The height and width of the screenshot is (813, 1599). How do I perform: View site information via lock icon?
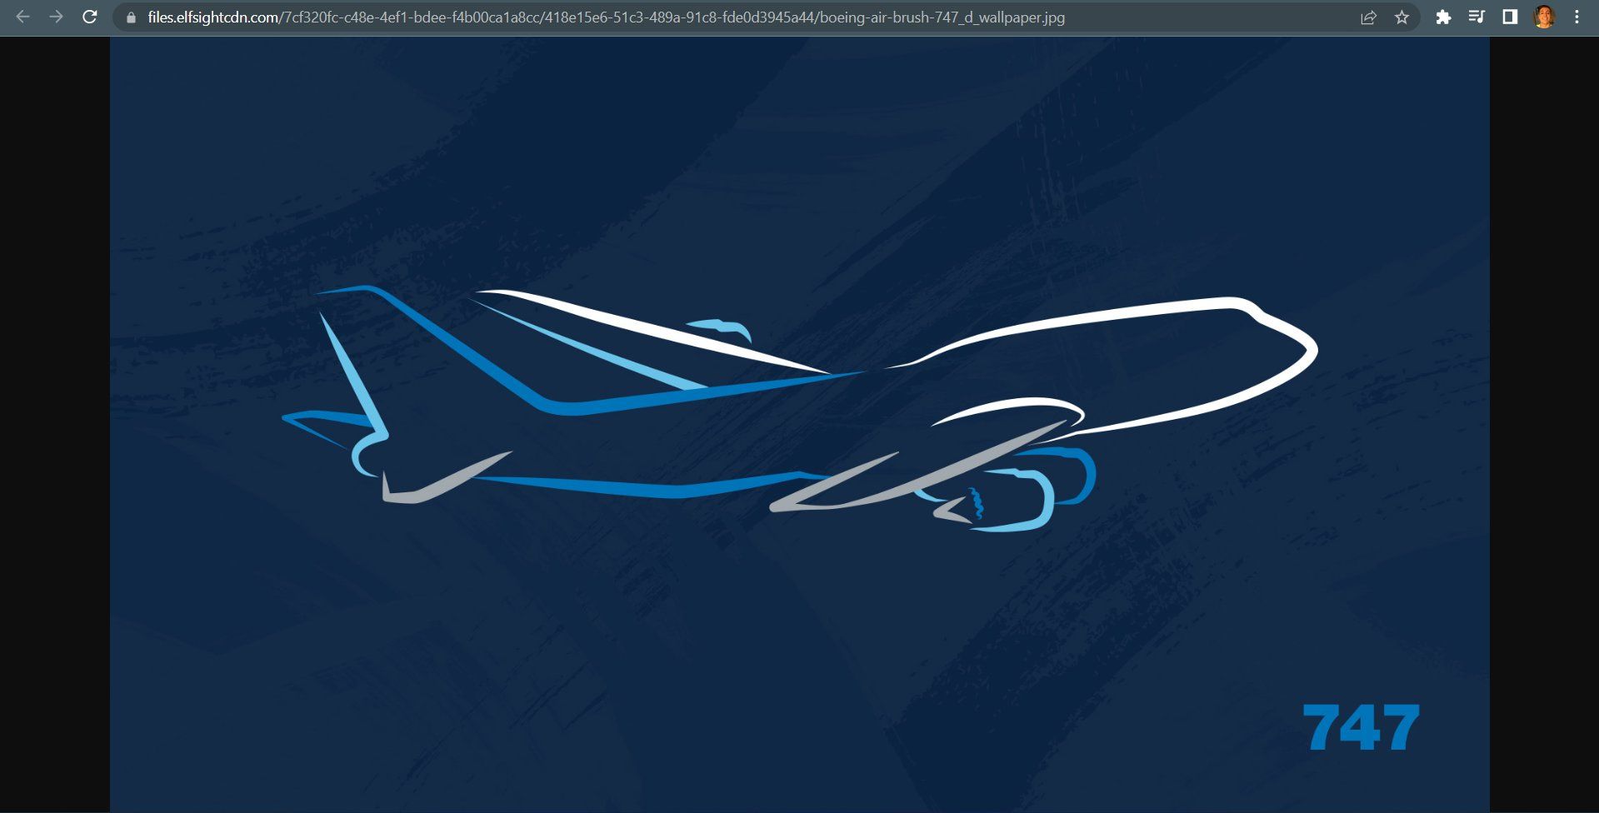pyautogui.click(x=131, y=17)
